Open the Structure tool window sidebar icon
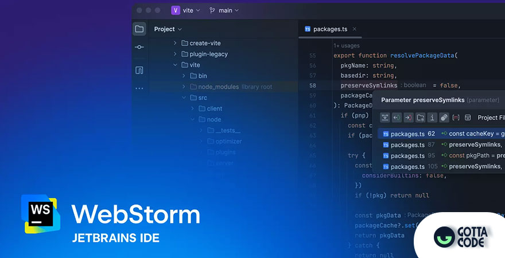The height and width of the screenshot is (258, 505). click(139, 70)
